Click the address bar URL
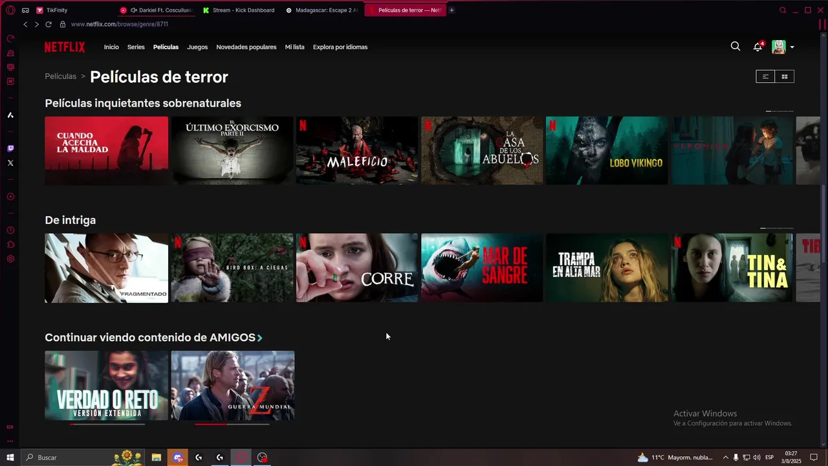The height and width of the screenshot is (466, 828). [119, 24]
